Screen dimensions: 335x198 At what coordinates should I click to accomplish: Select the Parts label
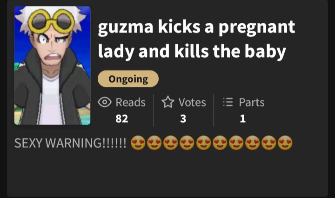point(252,102)
